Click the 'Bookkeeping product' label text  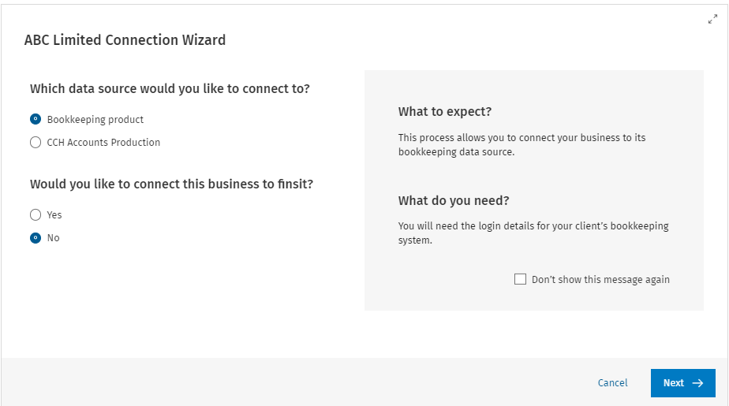(95, 120)
